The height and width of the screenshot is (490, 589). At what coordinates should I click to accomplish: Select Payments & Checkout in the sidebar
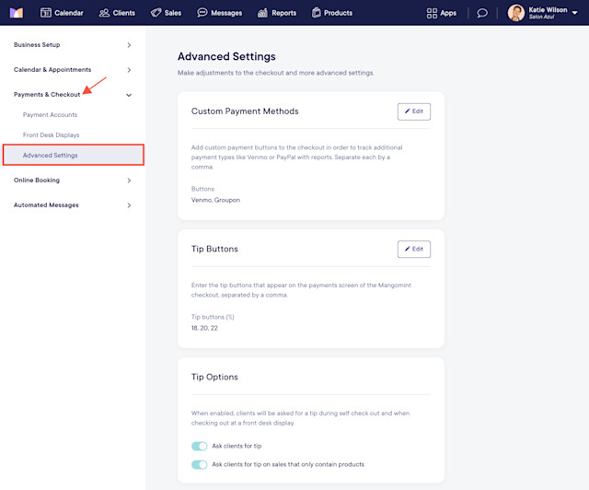(x=47, y=94)
